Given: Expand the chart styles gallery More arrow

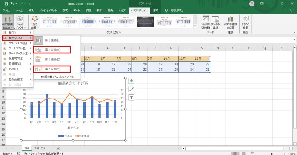Looking at the screenshot, I should (195, 26).
